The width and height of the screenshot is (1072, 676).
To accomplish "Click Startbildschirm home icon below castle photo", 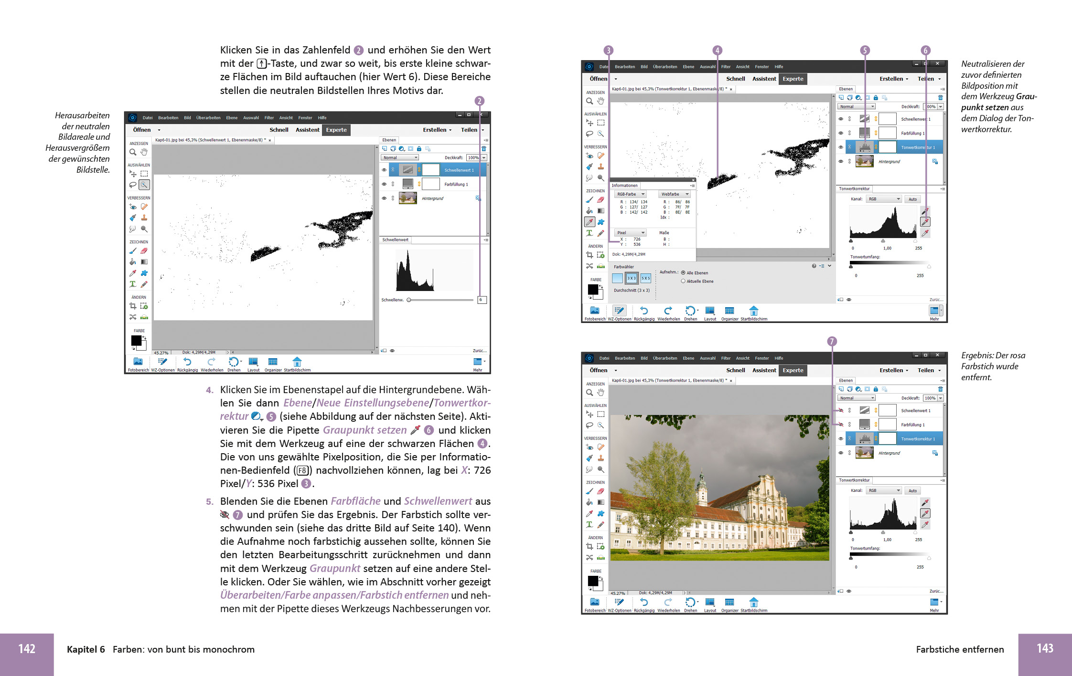I will [x=753, y=602].
